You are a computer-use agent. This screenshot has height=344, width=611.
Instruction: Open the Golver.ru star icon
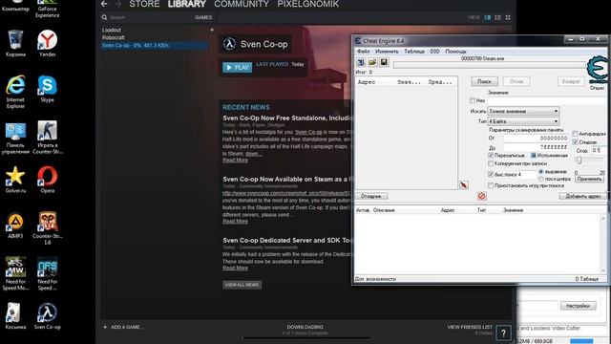coord(15,180)
